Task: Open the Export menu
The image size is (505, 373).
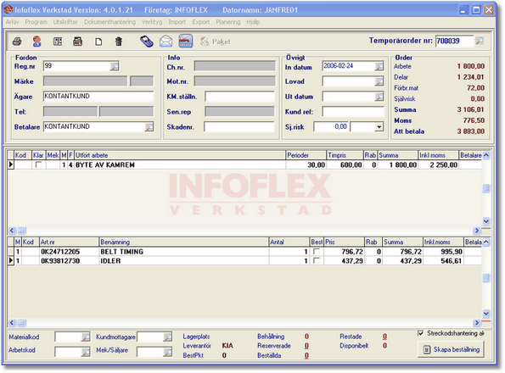Action: pos(201,22)
